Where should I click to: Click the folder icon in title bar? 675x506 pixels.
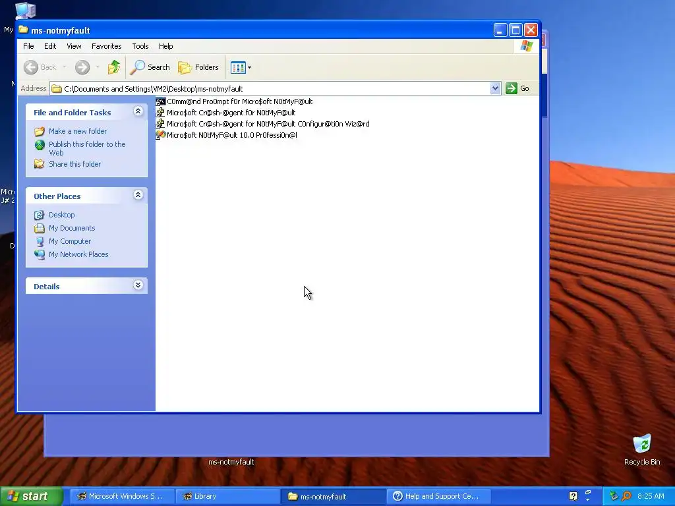[x=24, y=30]
